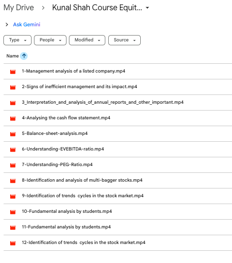Open the Kunal Shah Course folder menu arrow
Image resolution: width=232 pixels, height=263 pixels.
(x=147, y=8)
